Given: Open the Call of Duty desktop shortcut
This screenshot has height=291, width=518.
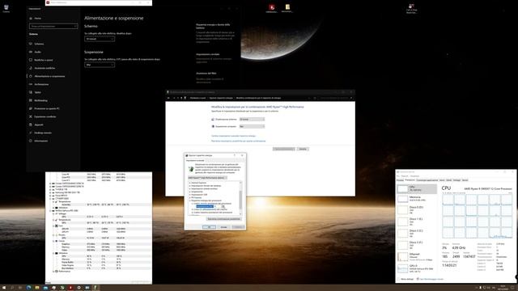Looking at the screenshot, I should 411,9.
